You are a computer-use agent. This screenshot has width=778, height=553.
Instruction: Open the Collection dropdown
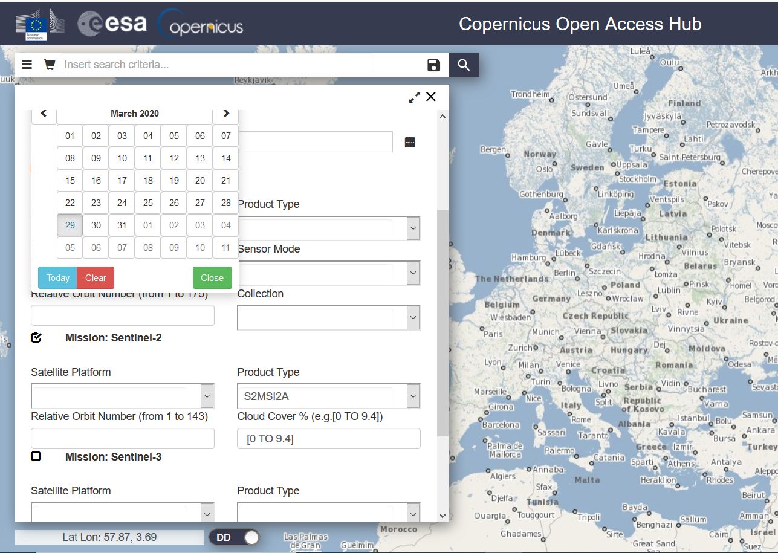point(329,318)
